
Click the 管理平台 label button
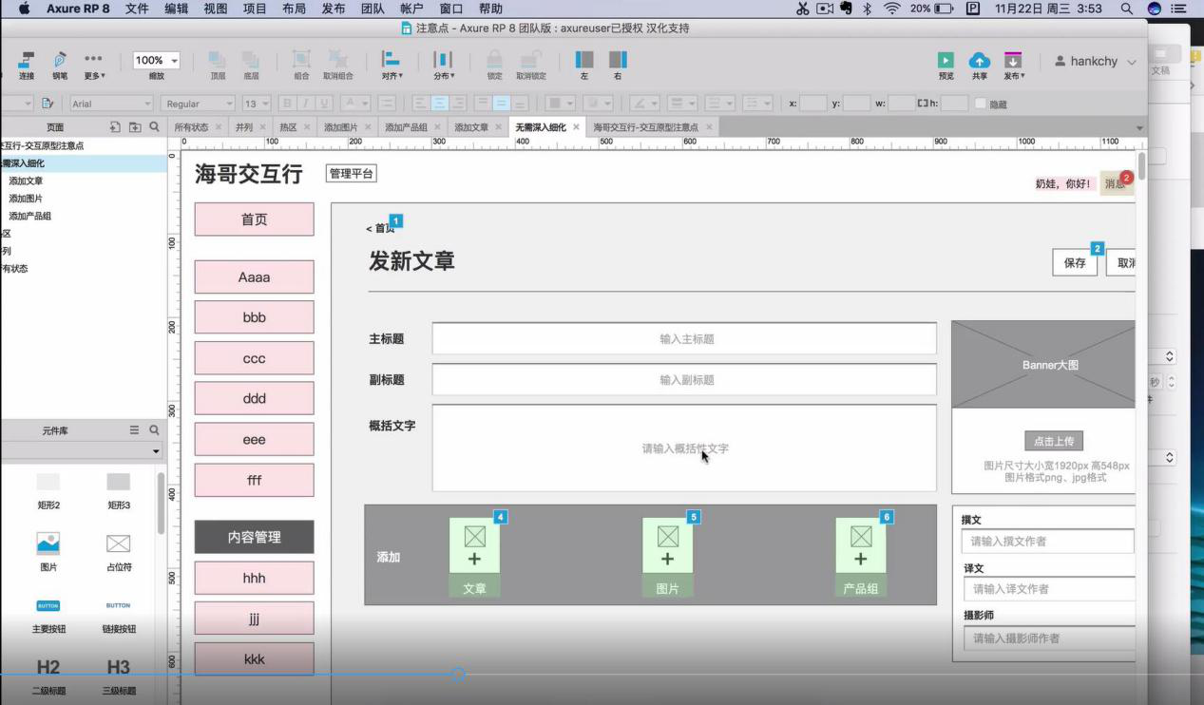pyautogui.click(x=352, y=173)
